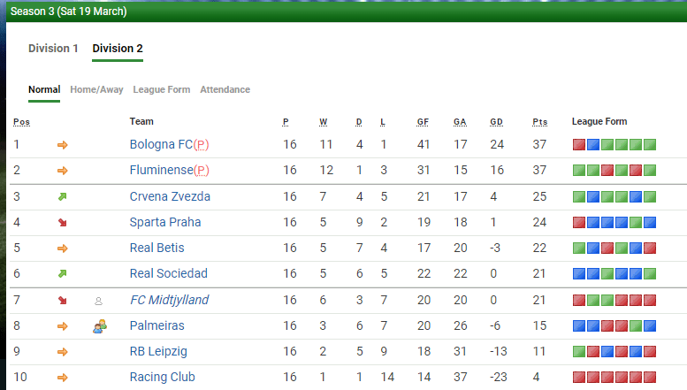Click Crvena Zvezda's green up arrow
This screenshot has width=687, height=390.
point(63,196)
